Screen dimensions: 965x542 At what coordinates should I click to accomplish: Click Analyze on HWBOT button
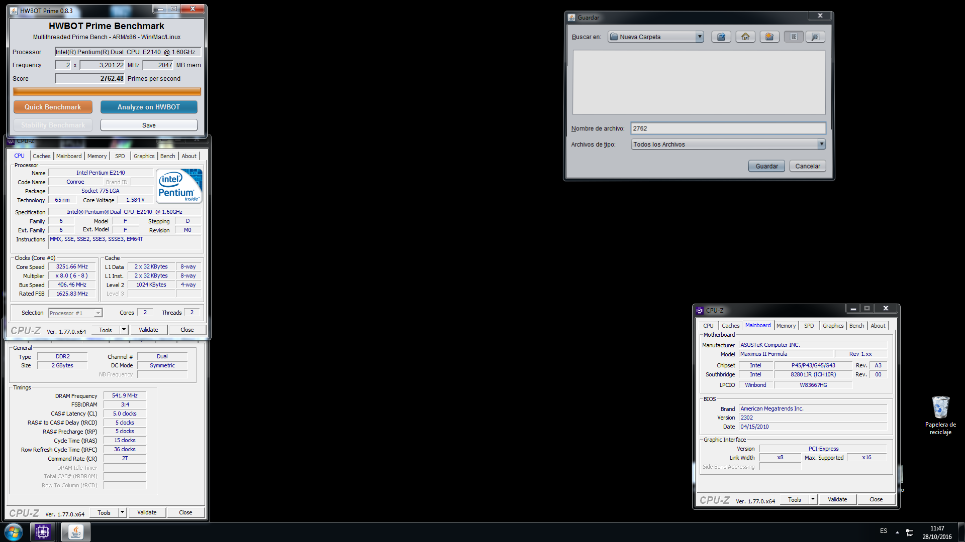tap(149, 107)
